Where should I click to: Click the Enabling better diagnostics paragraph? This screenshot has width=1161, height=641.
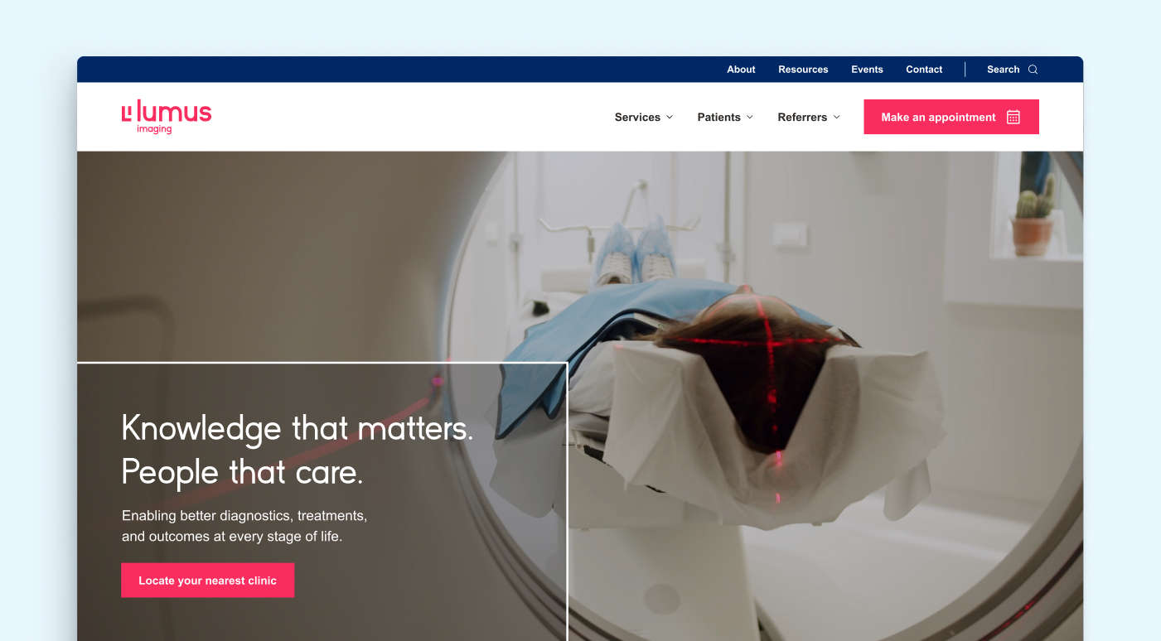[x=244, y=526]
